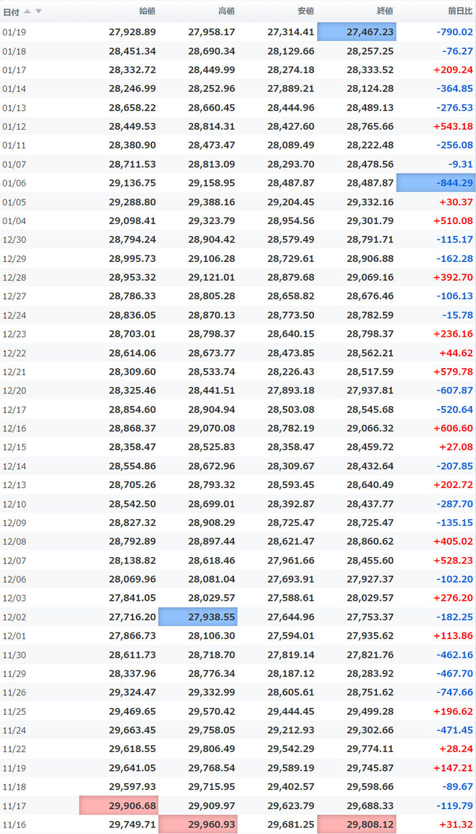Select the low value 28,392.87
This screenshot has width=476, height=834.
[x=291, y=504]
